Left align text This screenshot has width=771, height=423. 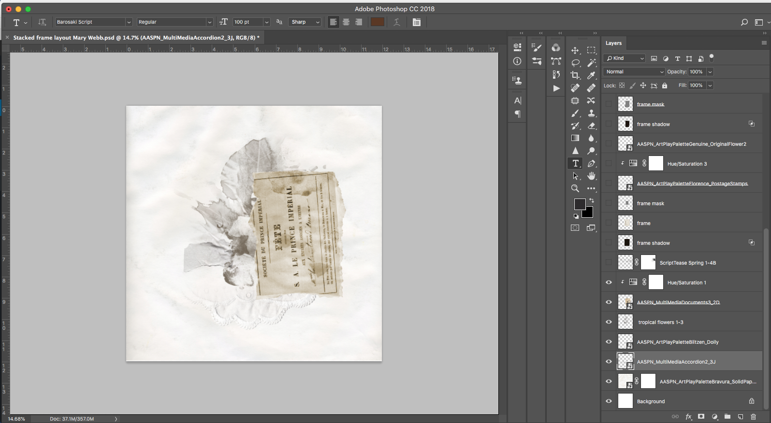pyautogui.click(x=334, y=22)
